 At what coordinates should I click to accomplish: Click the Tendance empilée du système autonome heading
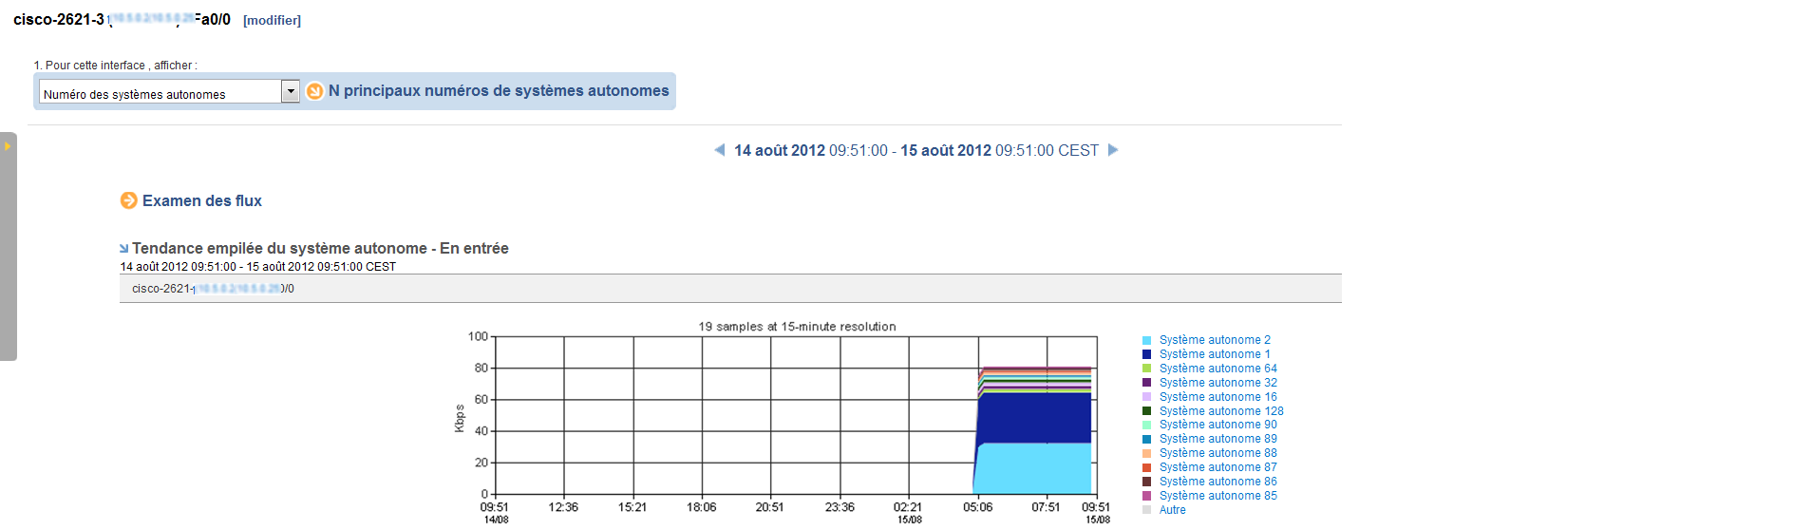pyautogui.click(x=320, y=249)
